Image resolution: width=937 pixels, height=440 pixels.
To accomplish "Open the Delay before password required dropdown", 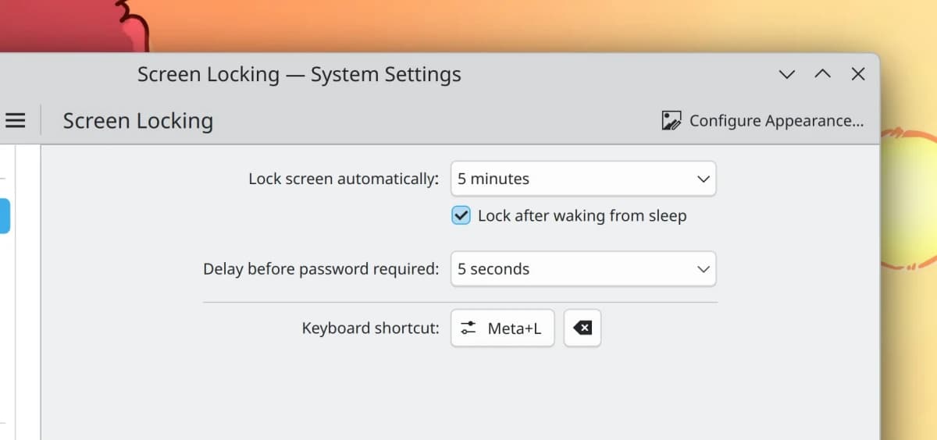I will [x=583, y=269].
